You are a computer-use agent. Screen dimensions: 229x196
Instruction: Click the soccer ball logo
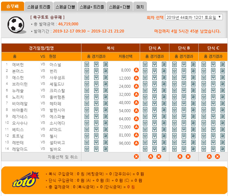point(16,25)
